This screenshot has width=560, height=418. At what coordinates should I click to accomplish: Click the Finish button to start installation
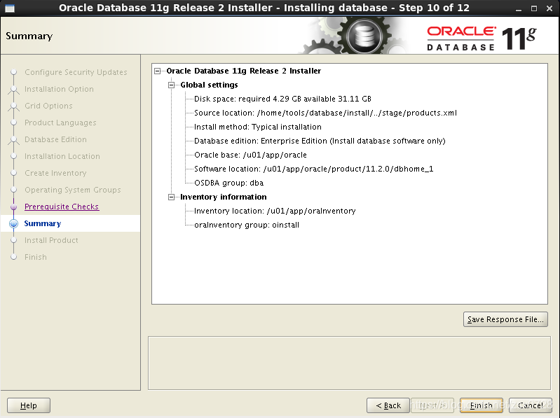(481, 405)
